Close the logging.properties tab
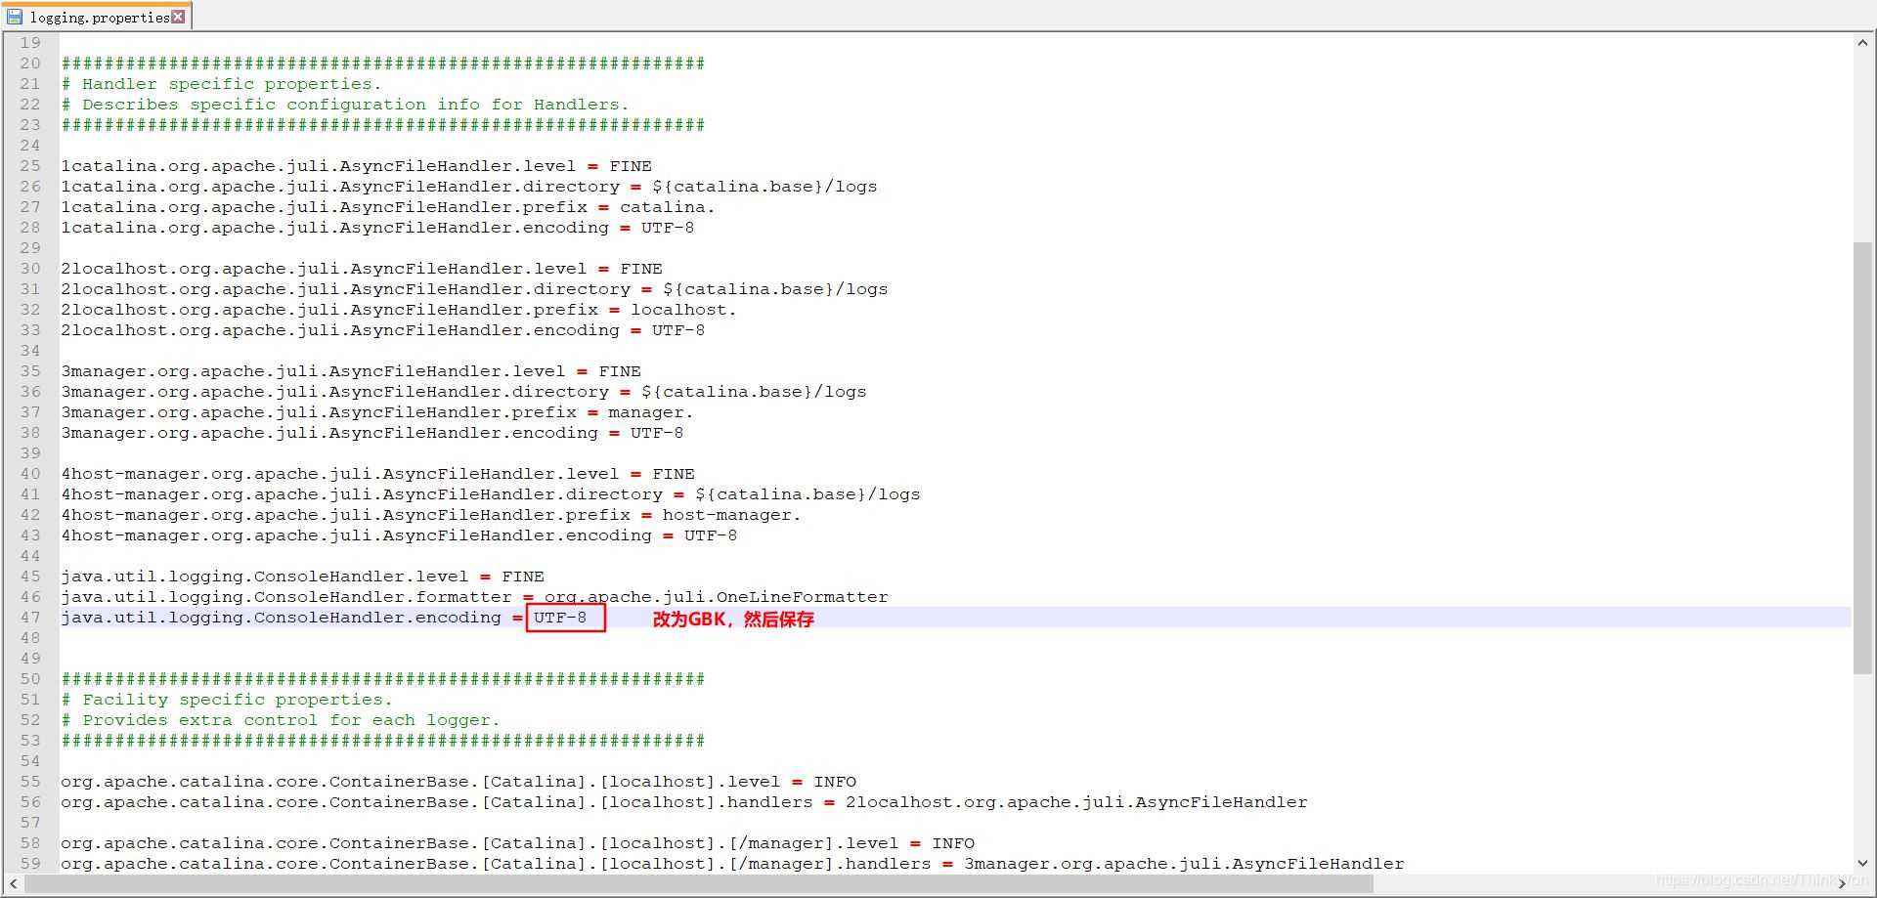Image resolution: width=1877 pixels, height=898 pixels. [x=178, y=17]
